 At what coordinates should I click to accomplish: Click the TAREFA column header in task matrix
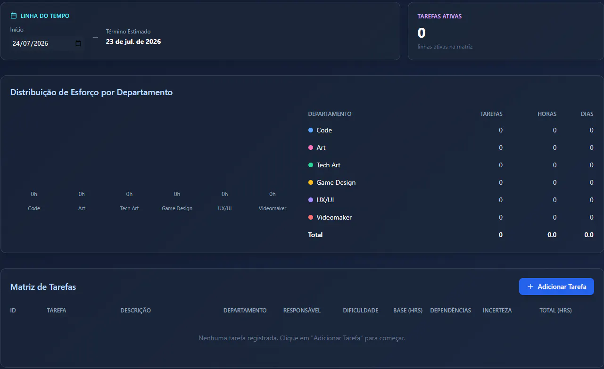57,311
